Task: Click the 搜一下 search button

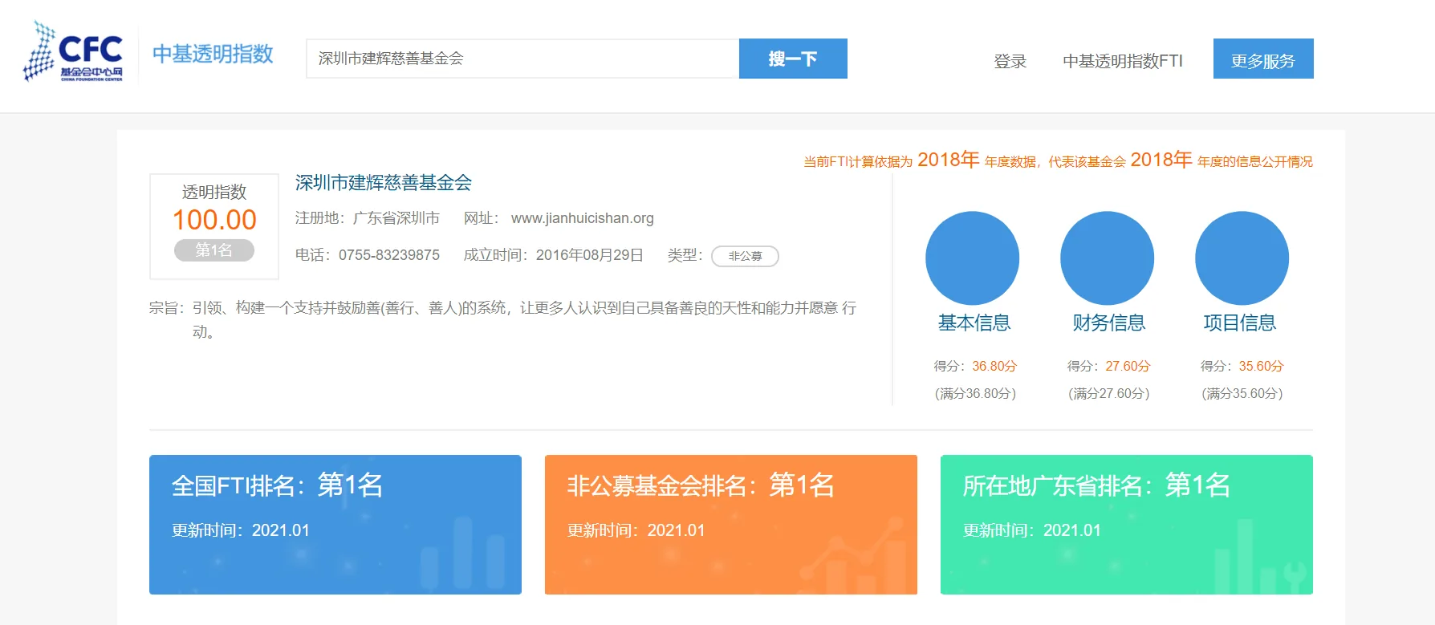Action: (793, 59)
